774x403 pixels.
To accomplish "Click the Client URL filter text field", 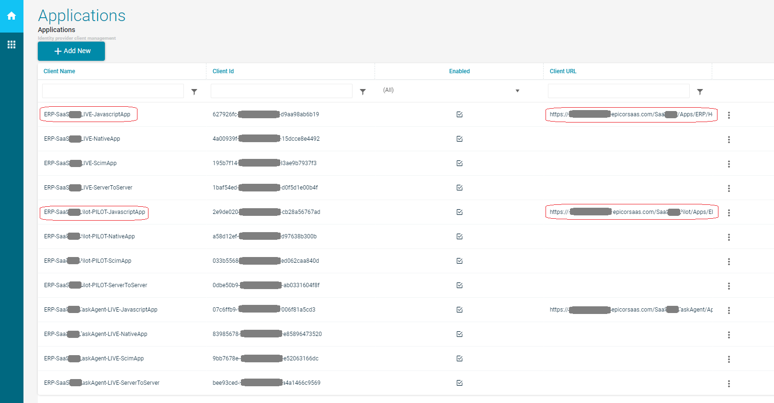I will tap(618, 91).
